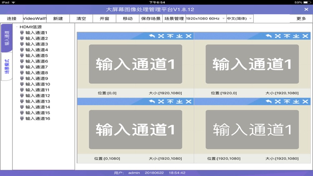Image resolution: width=313 pixels, height=176 pixels.
Task: Select 输入通道3 in the tree
Action: pos(37,44)
